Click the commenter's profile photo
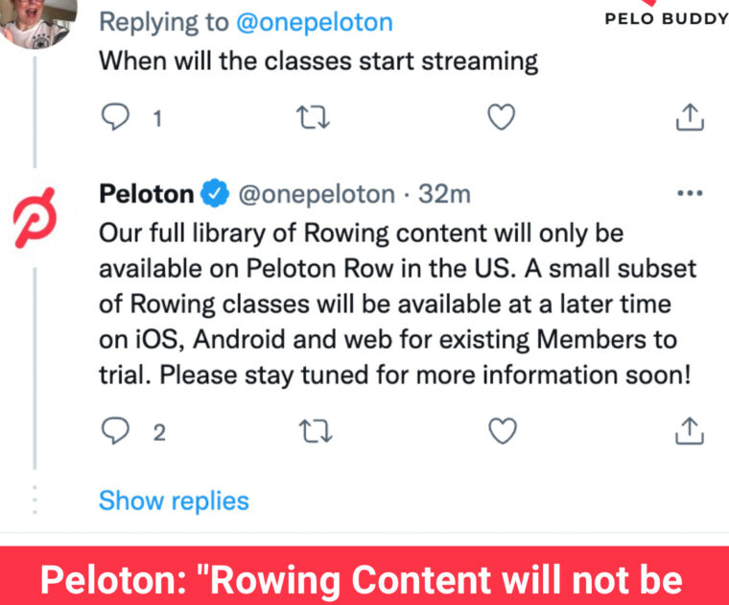The image size is (729, 605). [36, 21]
